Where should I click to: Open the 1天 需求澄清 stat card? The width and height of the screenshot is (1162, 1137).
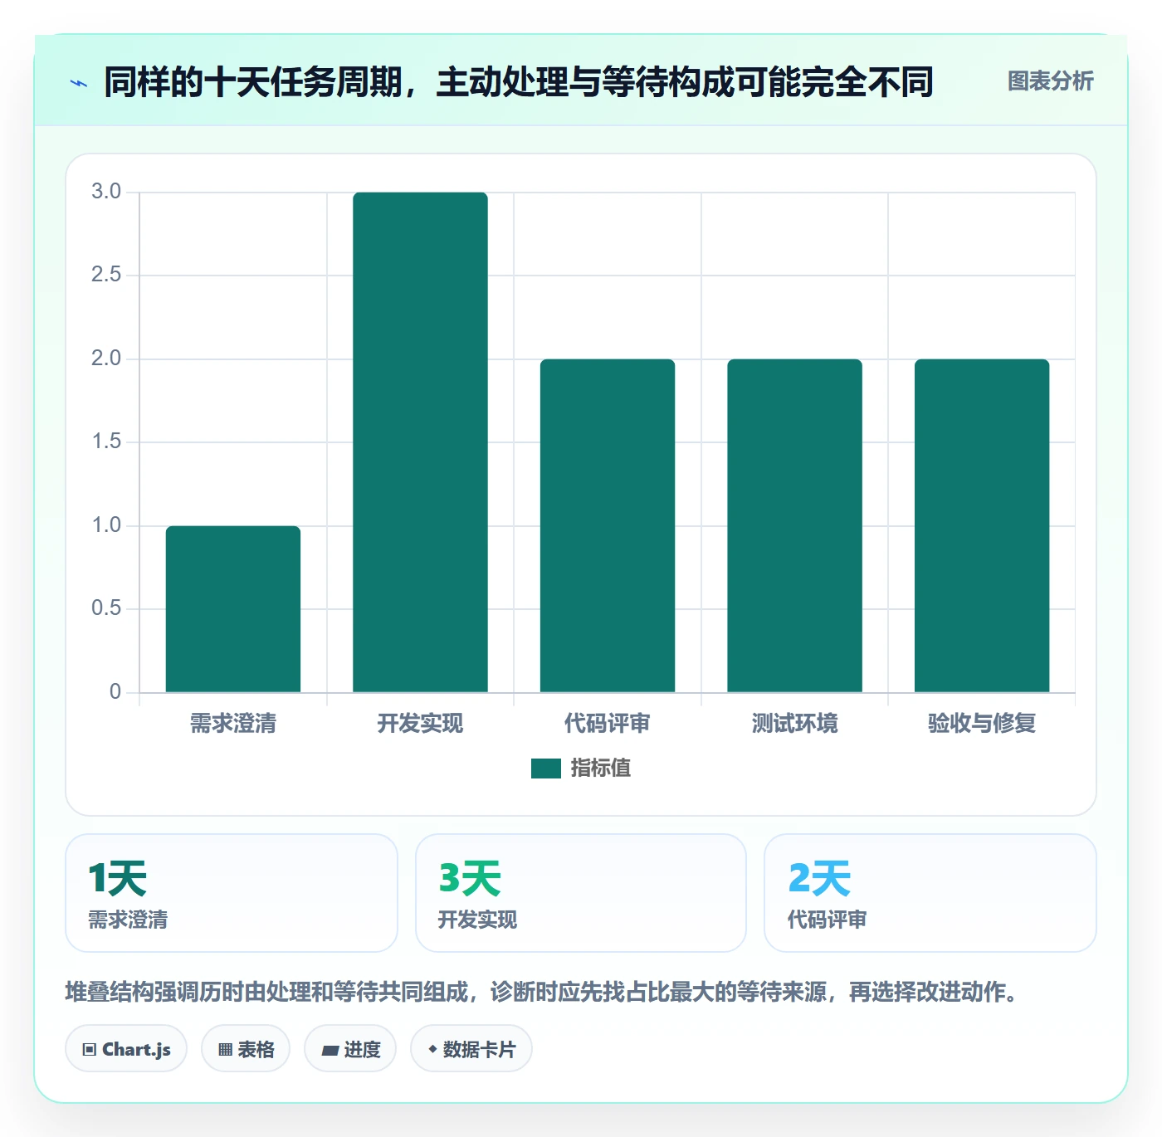coord(232,893)
